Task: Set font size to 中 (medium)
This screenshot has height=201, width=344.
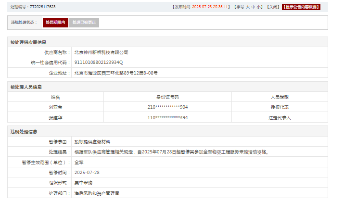Action: tap(254, 7)
